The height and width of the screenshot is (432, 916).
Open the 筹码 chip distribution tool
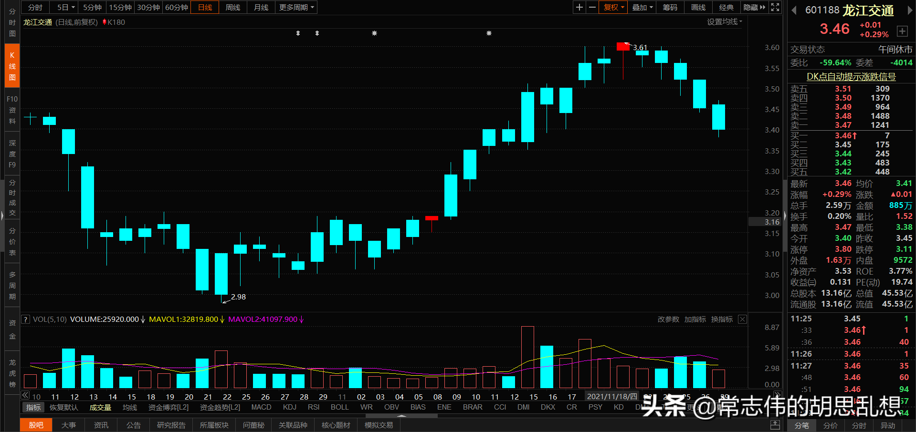point(669,7)
